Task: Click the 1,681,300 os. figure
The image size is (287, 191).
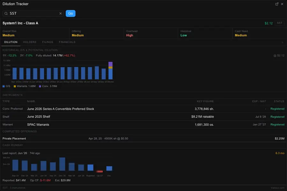Action: tap(204, 125)
